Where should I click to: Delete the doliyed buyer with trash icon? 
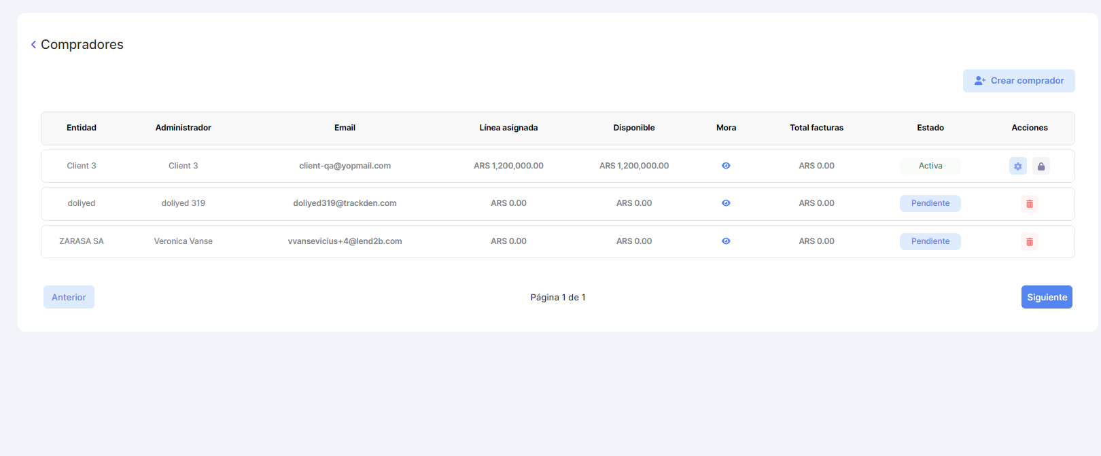click(1029, 204)
